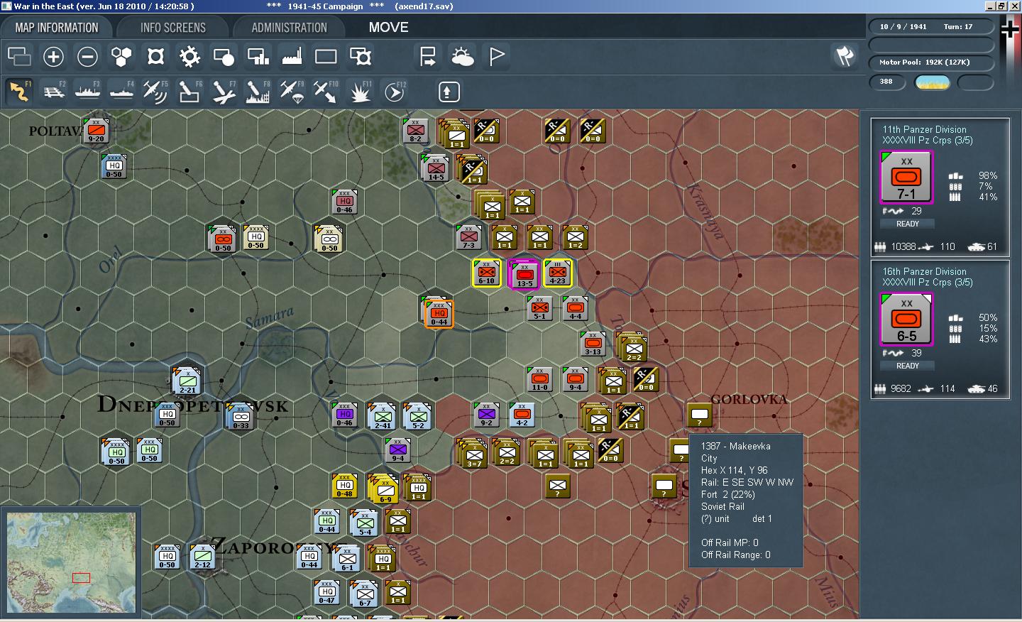Select the purple 9-4 counter
Viewport: 1022px width, 622px height.
tap(397, 451)
